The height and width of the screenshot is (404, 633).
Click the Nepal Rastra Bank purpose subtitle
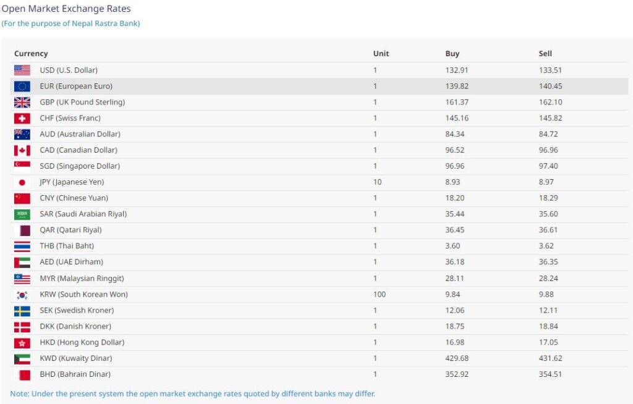(70, 23)
